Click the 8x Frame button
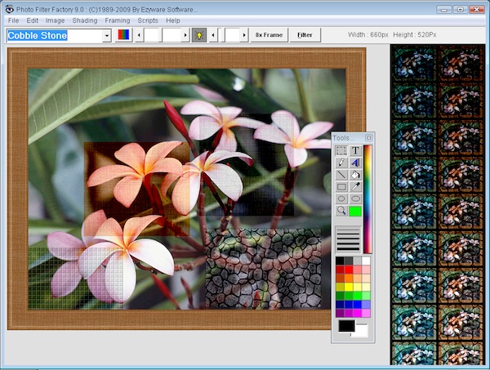Screen dimensions: 490x370 [269, 35]
